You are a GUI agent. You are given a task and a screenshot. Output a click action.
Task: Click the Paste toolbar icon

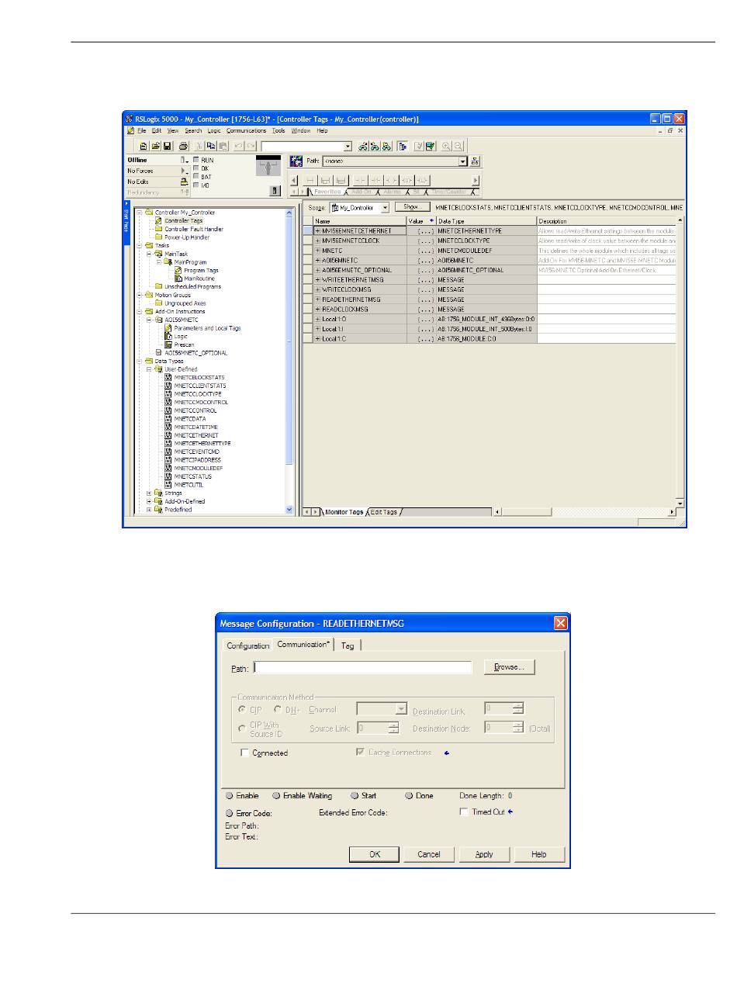(222, 146)
